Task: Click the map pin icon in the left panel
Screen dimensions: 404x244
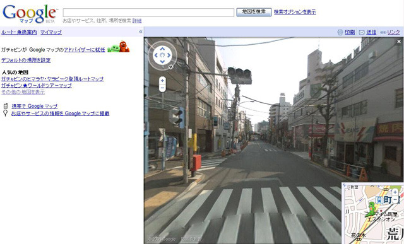Action: [x=5, y=113]
